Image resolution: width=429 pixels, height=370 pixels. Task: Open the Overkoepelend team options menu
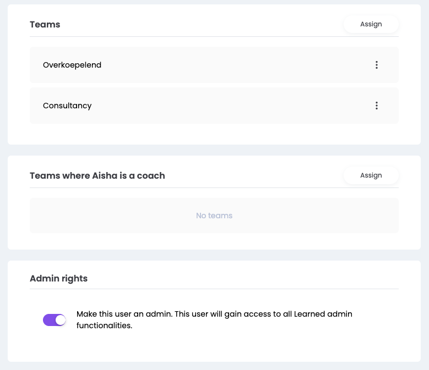[x=377, y=65]
